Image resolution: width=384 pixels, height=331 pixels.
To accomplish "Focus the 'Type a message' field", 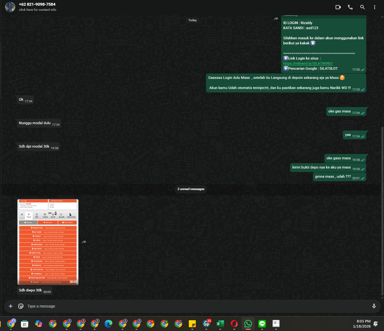I will click(x=197, y=306).
